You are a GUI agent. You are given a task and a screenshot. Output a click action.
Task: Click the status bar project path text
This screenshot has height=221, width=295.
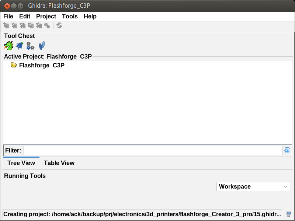142,214
